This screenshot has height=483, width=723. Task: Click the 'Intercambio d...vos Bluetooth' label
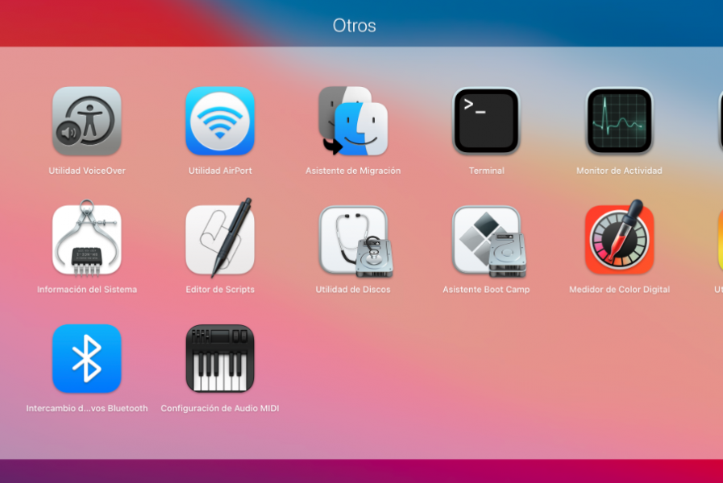(87, 408)
